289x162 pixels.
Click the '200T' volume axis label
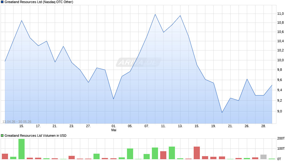pyautogui.click(x=281, y=139)
